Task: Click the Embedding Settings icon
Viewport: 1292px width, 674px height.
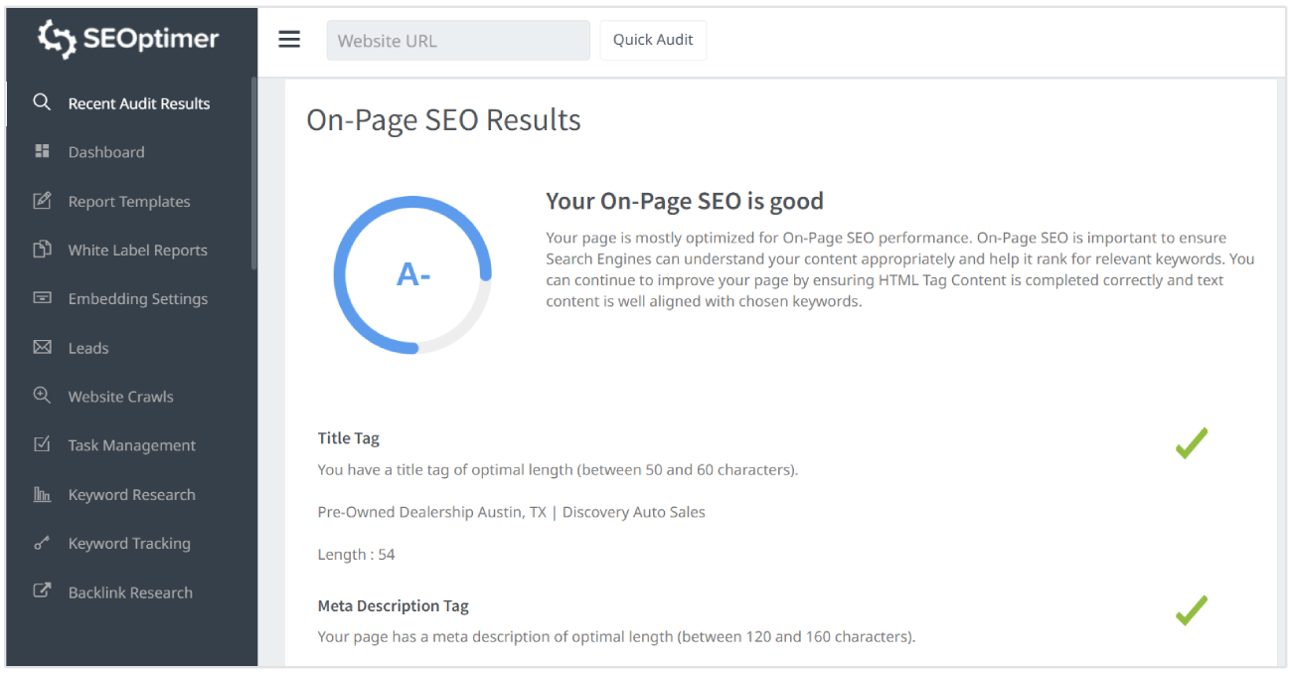Action: tap(42, 297)
